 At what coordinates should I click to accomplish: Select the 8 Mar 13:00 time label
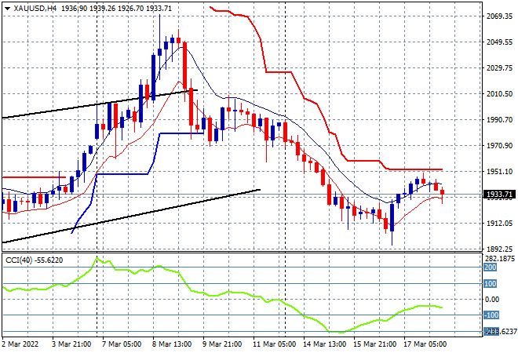point(172,344)
